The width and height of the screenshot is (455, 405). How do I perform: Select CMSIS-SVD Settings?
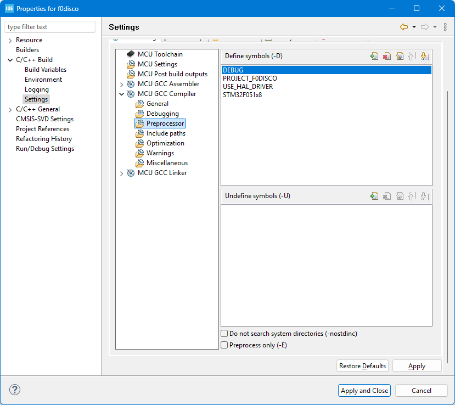pos(44,119)
